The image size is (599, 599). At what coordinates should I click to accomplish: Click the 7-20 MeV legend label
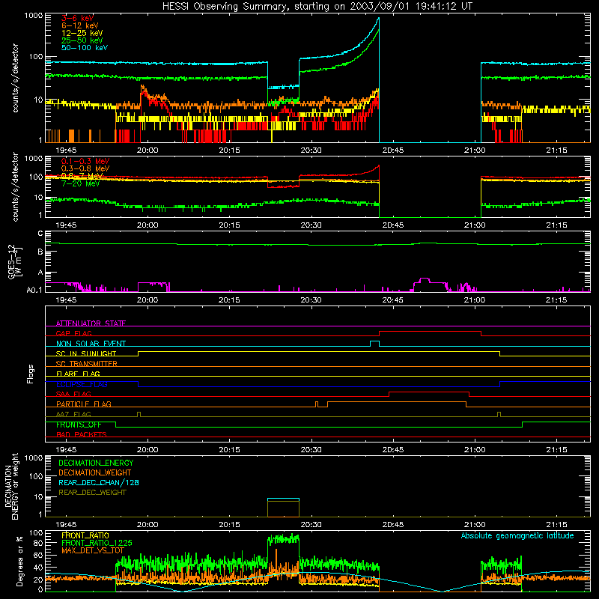80,183
